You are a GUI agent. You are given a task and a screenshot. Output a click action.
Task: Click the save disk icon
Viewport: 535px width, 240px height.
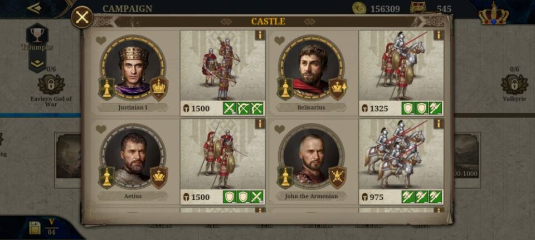coord(35,228)
